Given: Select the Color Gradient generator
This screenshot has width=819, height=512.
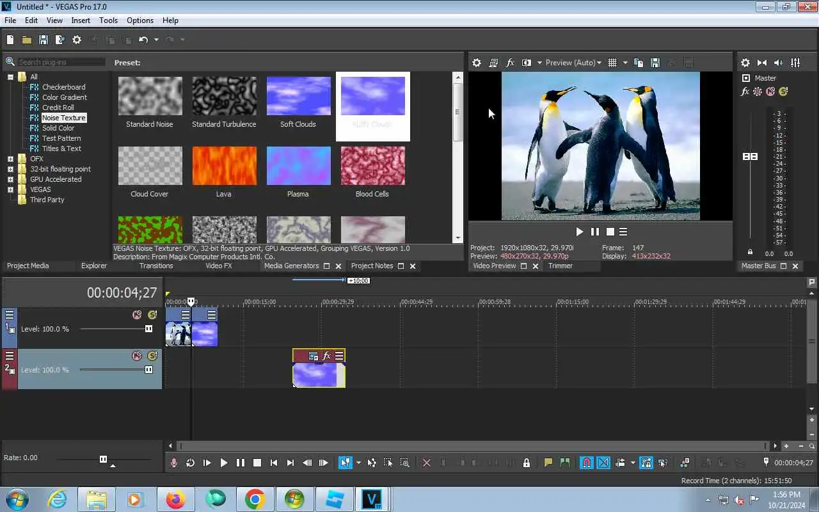Looking at the screenshot, I should point(65,97).
